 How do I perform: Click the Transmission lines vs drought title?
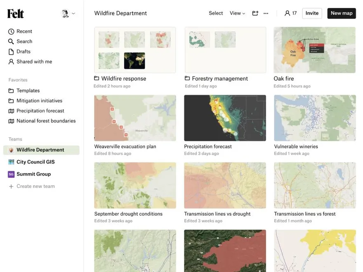[x=217, y=214]
